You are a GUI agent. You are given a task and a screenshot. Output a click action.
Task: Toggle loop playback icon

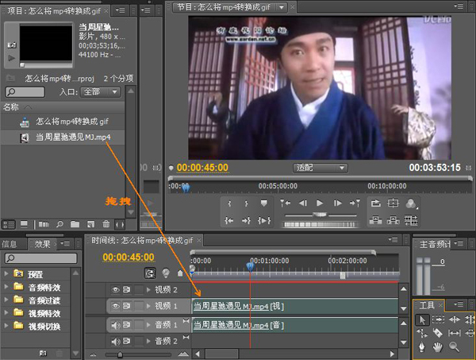pyautogui.click(x=376, y=203)
